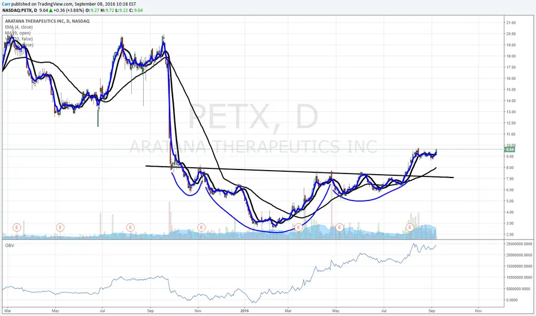The height and width of the screenshot is (316, 536).
Task: Click the 12.00 price axis label
Action: click(511, 123)
